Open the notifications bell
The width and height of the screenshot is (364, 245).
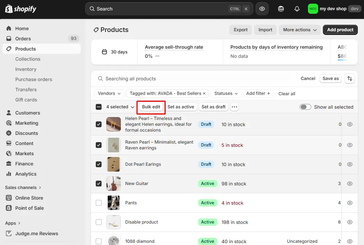(297, 8)
